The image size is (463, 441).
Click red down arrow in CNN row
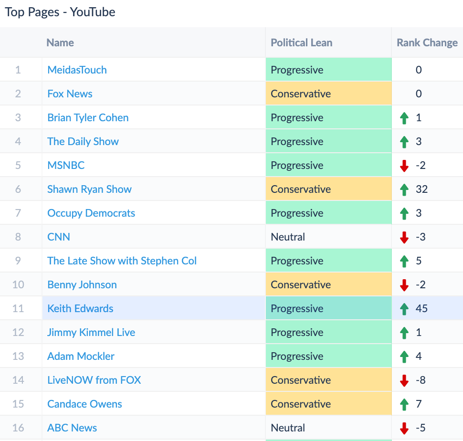pyautogui.click(x=404, y=237)
